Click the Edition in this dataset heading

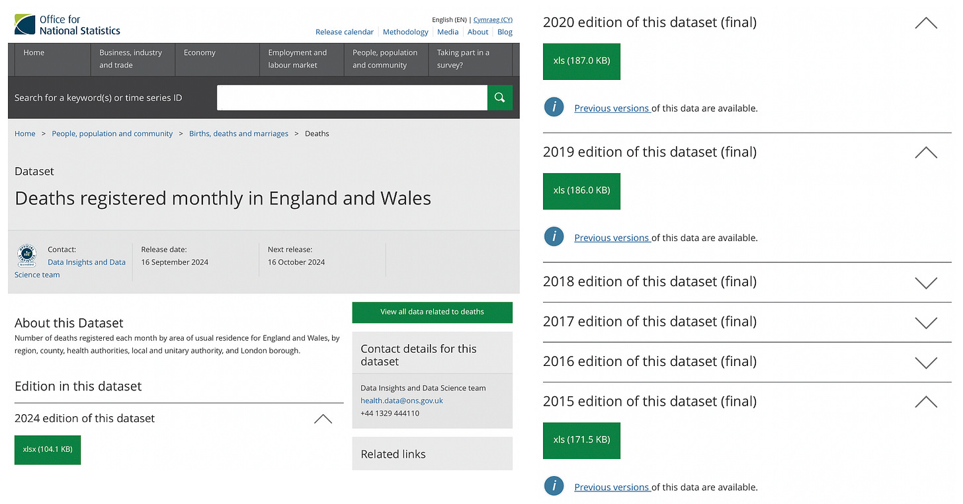click(78, 386)
